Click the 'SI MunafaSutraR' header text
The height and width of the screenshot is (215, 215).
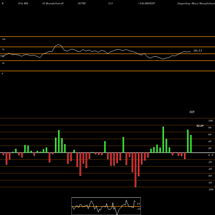pyautogui.click(x=53, y=3)
